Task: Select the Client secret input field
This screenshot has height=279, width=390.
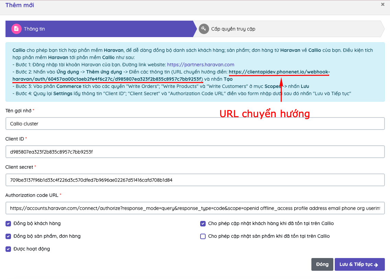Action: [x=195, y=180]
